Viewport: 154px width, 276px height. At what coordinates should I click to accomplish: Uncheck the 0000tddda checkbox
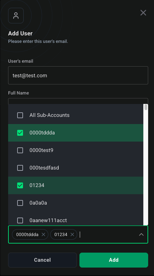coord(20,133)
